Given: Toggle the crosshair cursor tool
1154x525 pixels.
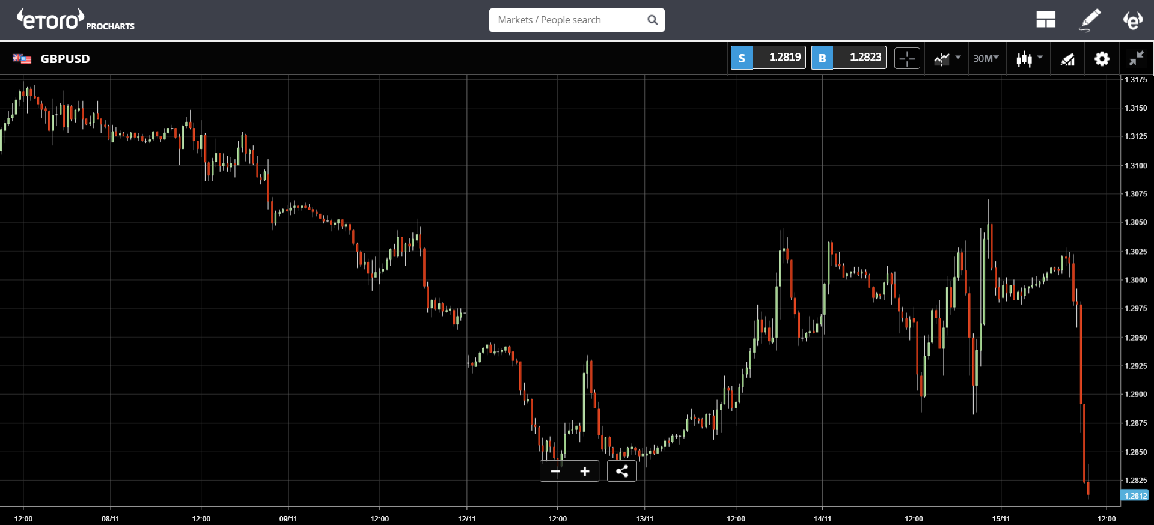Looking at the screenshot, I should click(907, 58).
